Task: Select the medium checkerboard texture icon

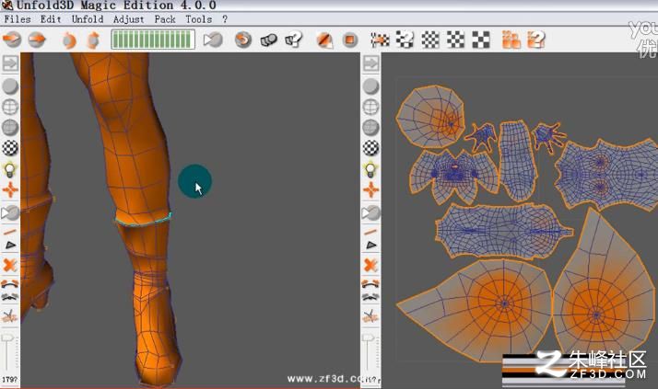Action: click(455, 40)
